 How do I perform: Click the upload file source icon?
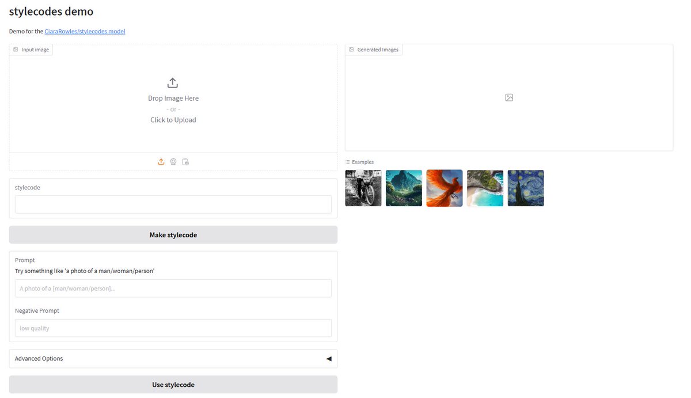(161, 162)
